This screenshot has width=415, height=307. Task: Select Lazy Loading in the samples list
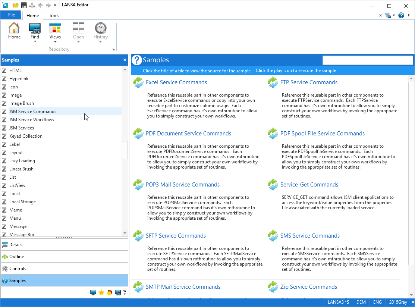click(22, 161)
